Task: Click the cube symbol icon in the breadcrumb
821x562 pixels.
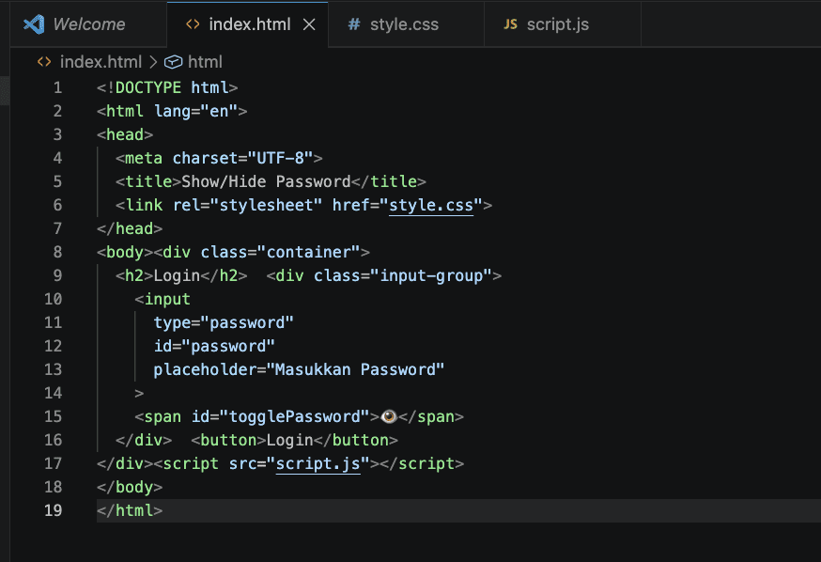Action: (172, 62)
